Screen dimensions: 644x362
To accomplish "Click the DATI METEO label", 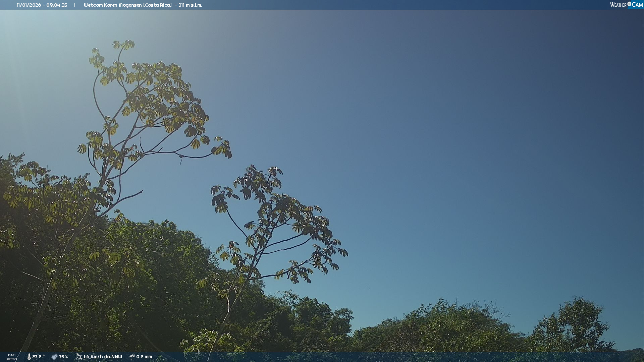I will coord(12,357).
